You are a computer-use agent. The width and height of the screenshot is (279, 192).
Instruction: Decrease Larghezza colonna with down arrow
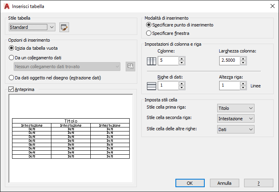(x=243, y=63)
